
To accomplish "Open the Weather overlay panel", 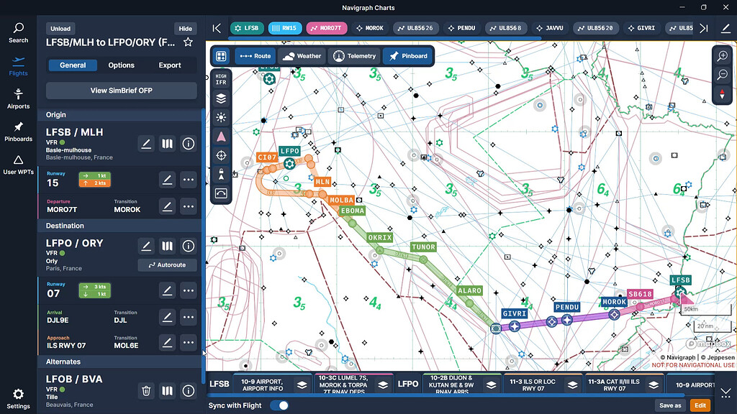I will coord(303,55).
